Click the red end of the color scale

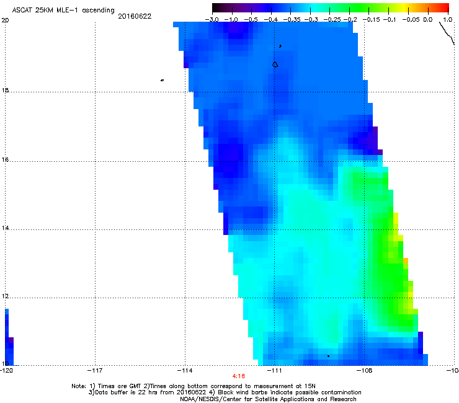click(443, 7)
